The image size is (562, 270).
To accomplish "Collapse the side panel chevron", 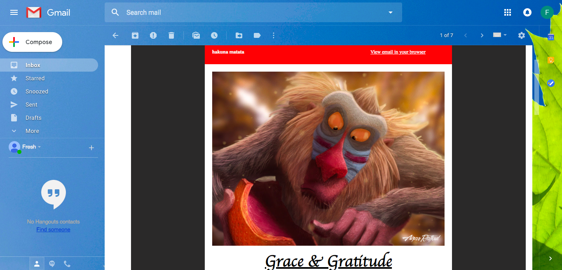I will pos(551,258).
